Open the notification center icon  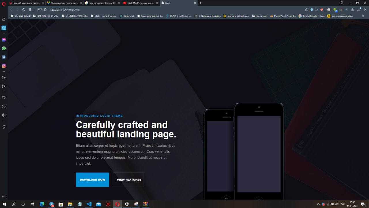(363, 204)
